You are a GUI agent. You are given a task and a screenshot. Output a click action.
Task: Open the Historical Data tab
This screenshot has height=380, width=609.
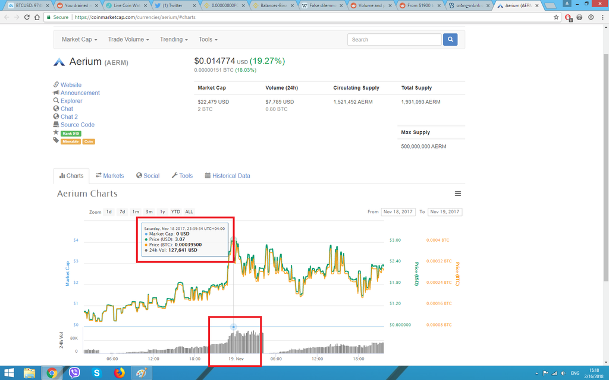point(227,176)
